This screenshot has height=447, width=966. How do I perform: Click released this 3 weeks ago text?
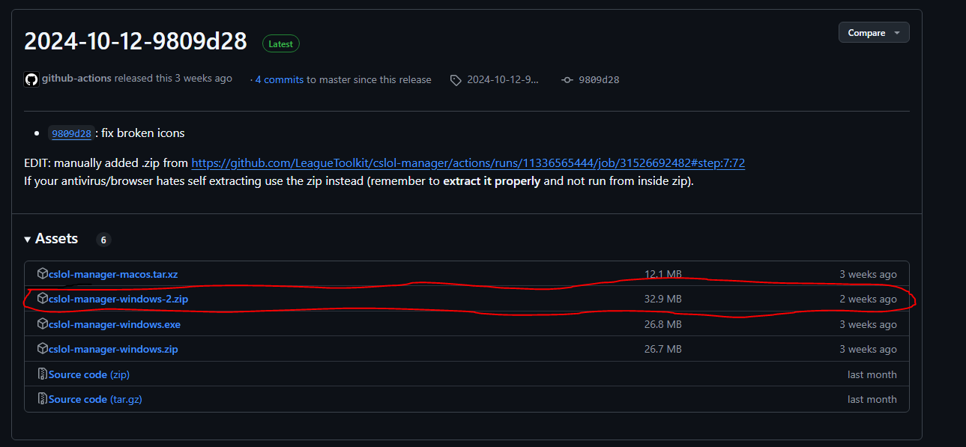173,79
